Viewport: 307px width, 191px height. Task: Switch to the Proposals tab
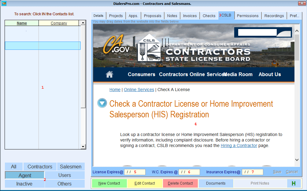click(153, 16)
